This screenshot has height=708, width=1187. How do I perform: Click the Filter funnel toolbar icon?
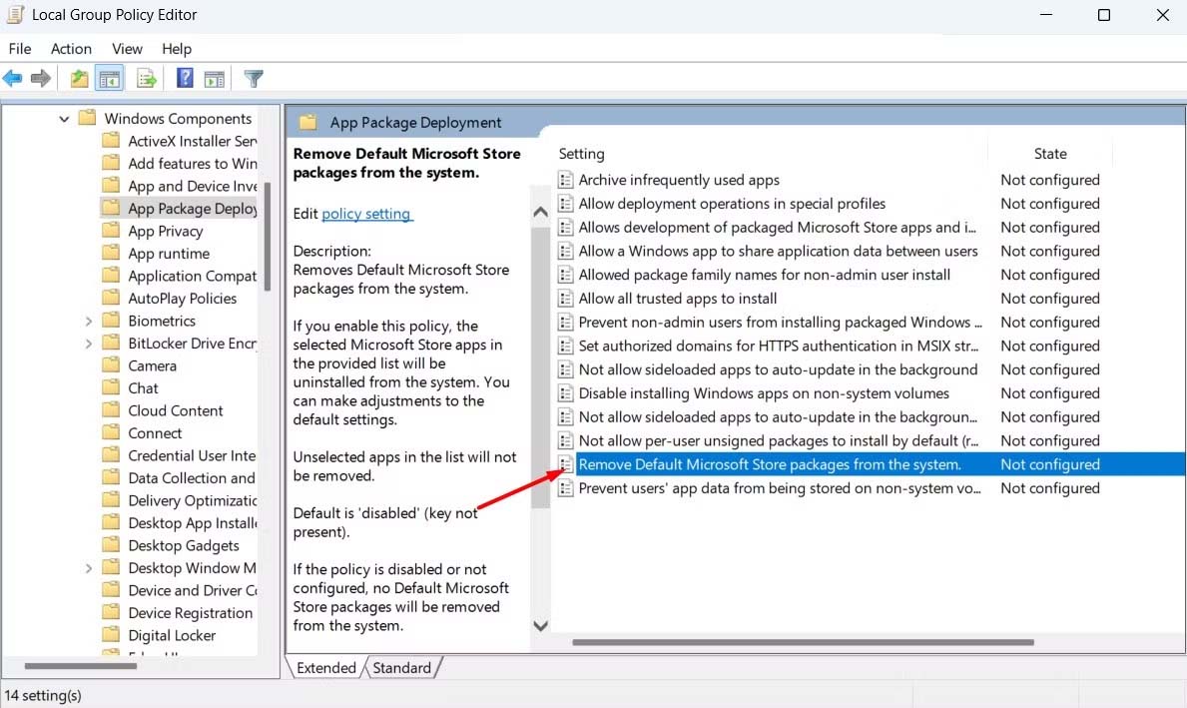pyautogui.click(x=254, y=78)
